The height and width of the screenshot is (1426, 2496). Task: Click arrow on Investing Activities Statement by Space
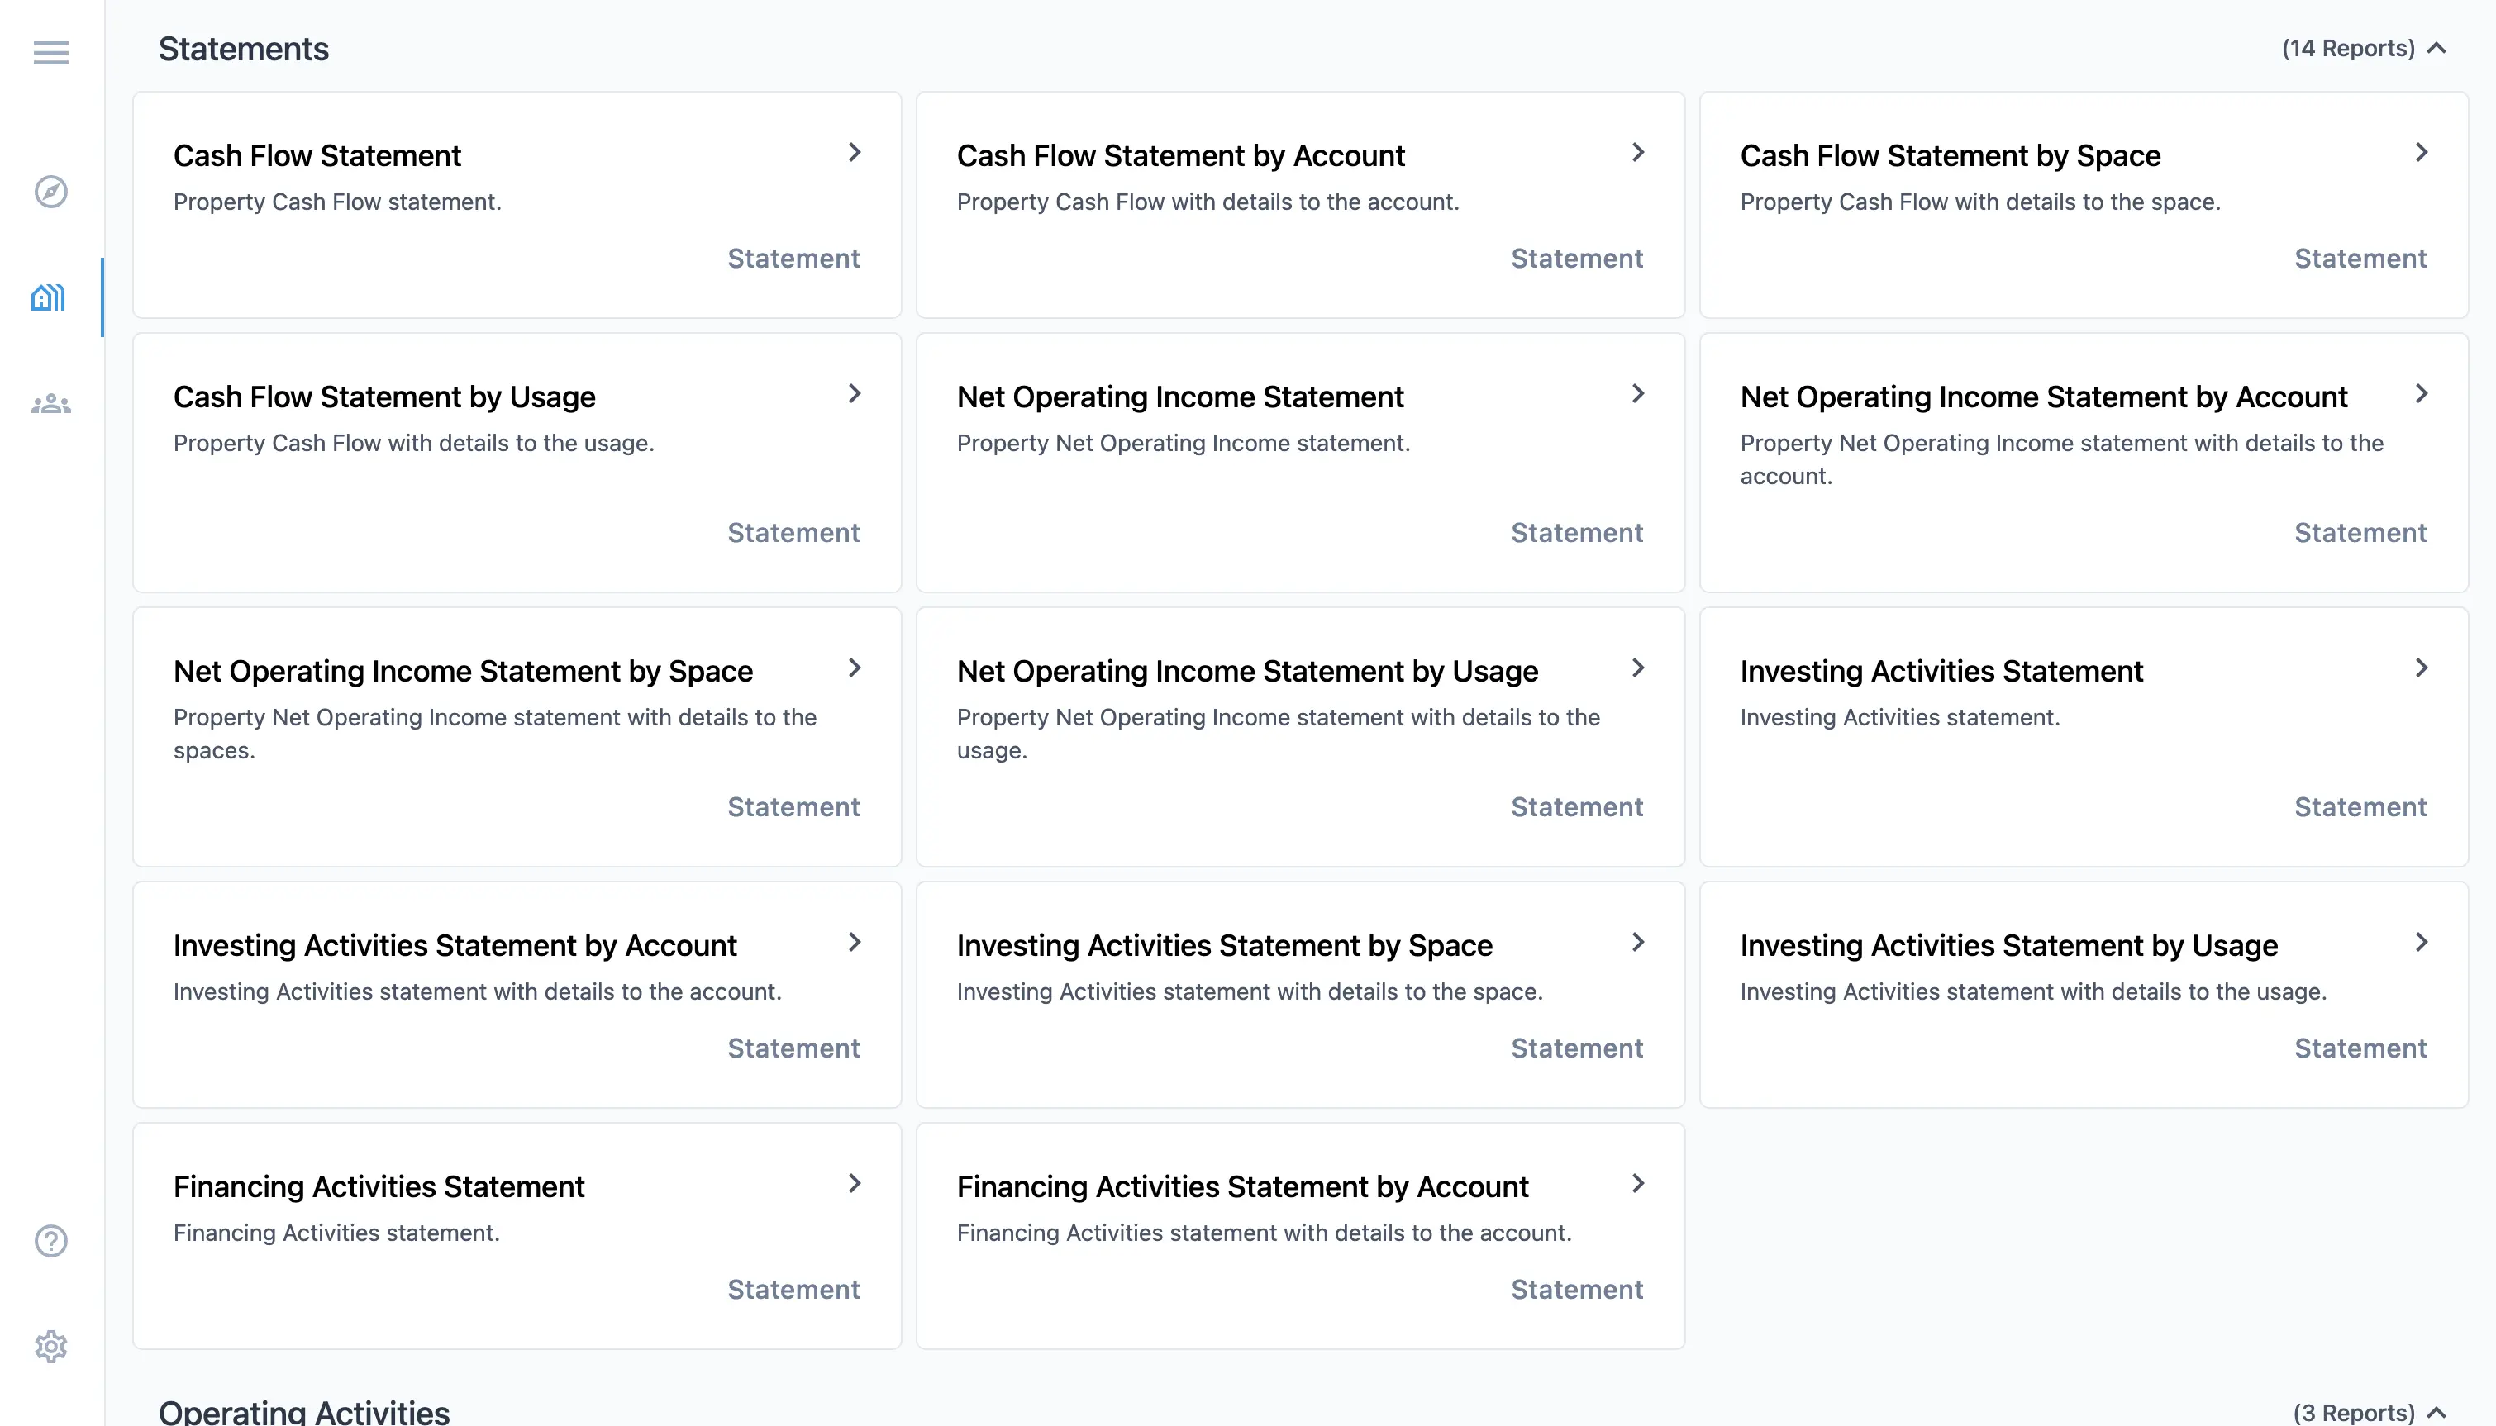(1637, 942)
